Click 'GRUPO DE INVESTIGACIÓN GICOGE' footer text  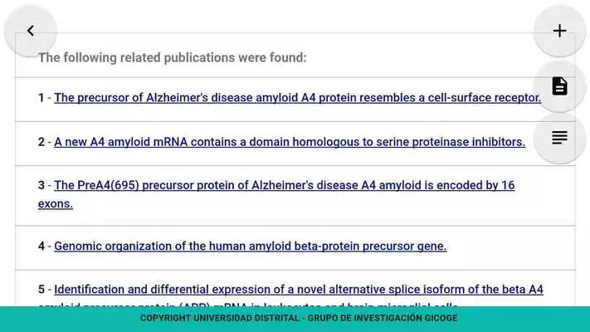[383, 319]
